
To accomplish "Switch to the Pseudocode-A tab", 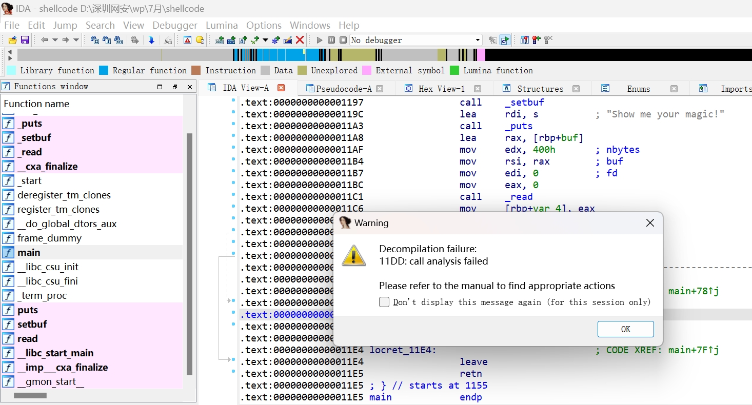I will pyautogui.click(x=344, y=89).
